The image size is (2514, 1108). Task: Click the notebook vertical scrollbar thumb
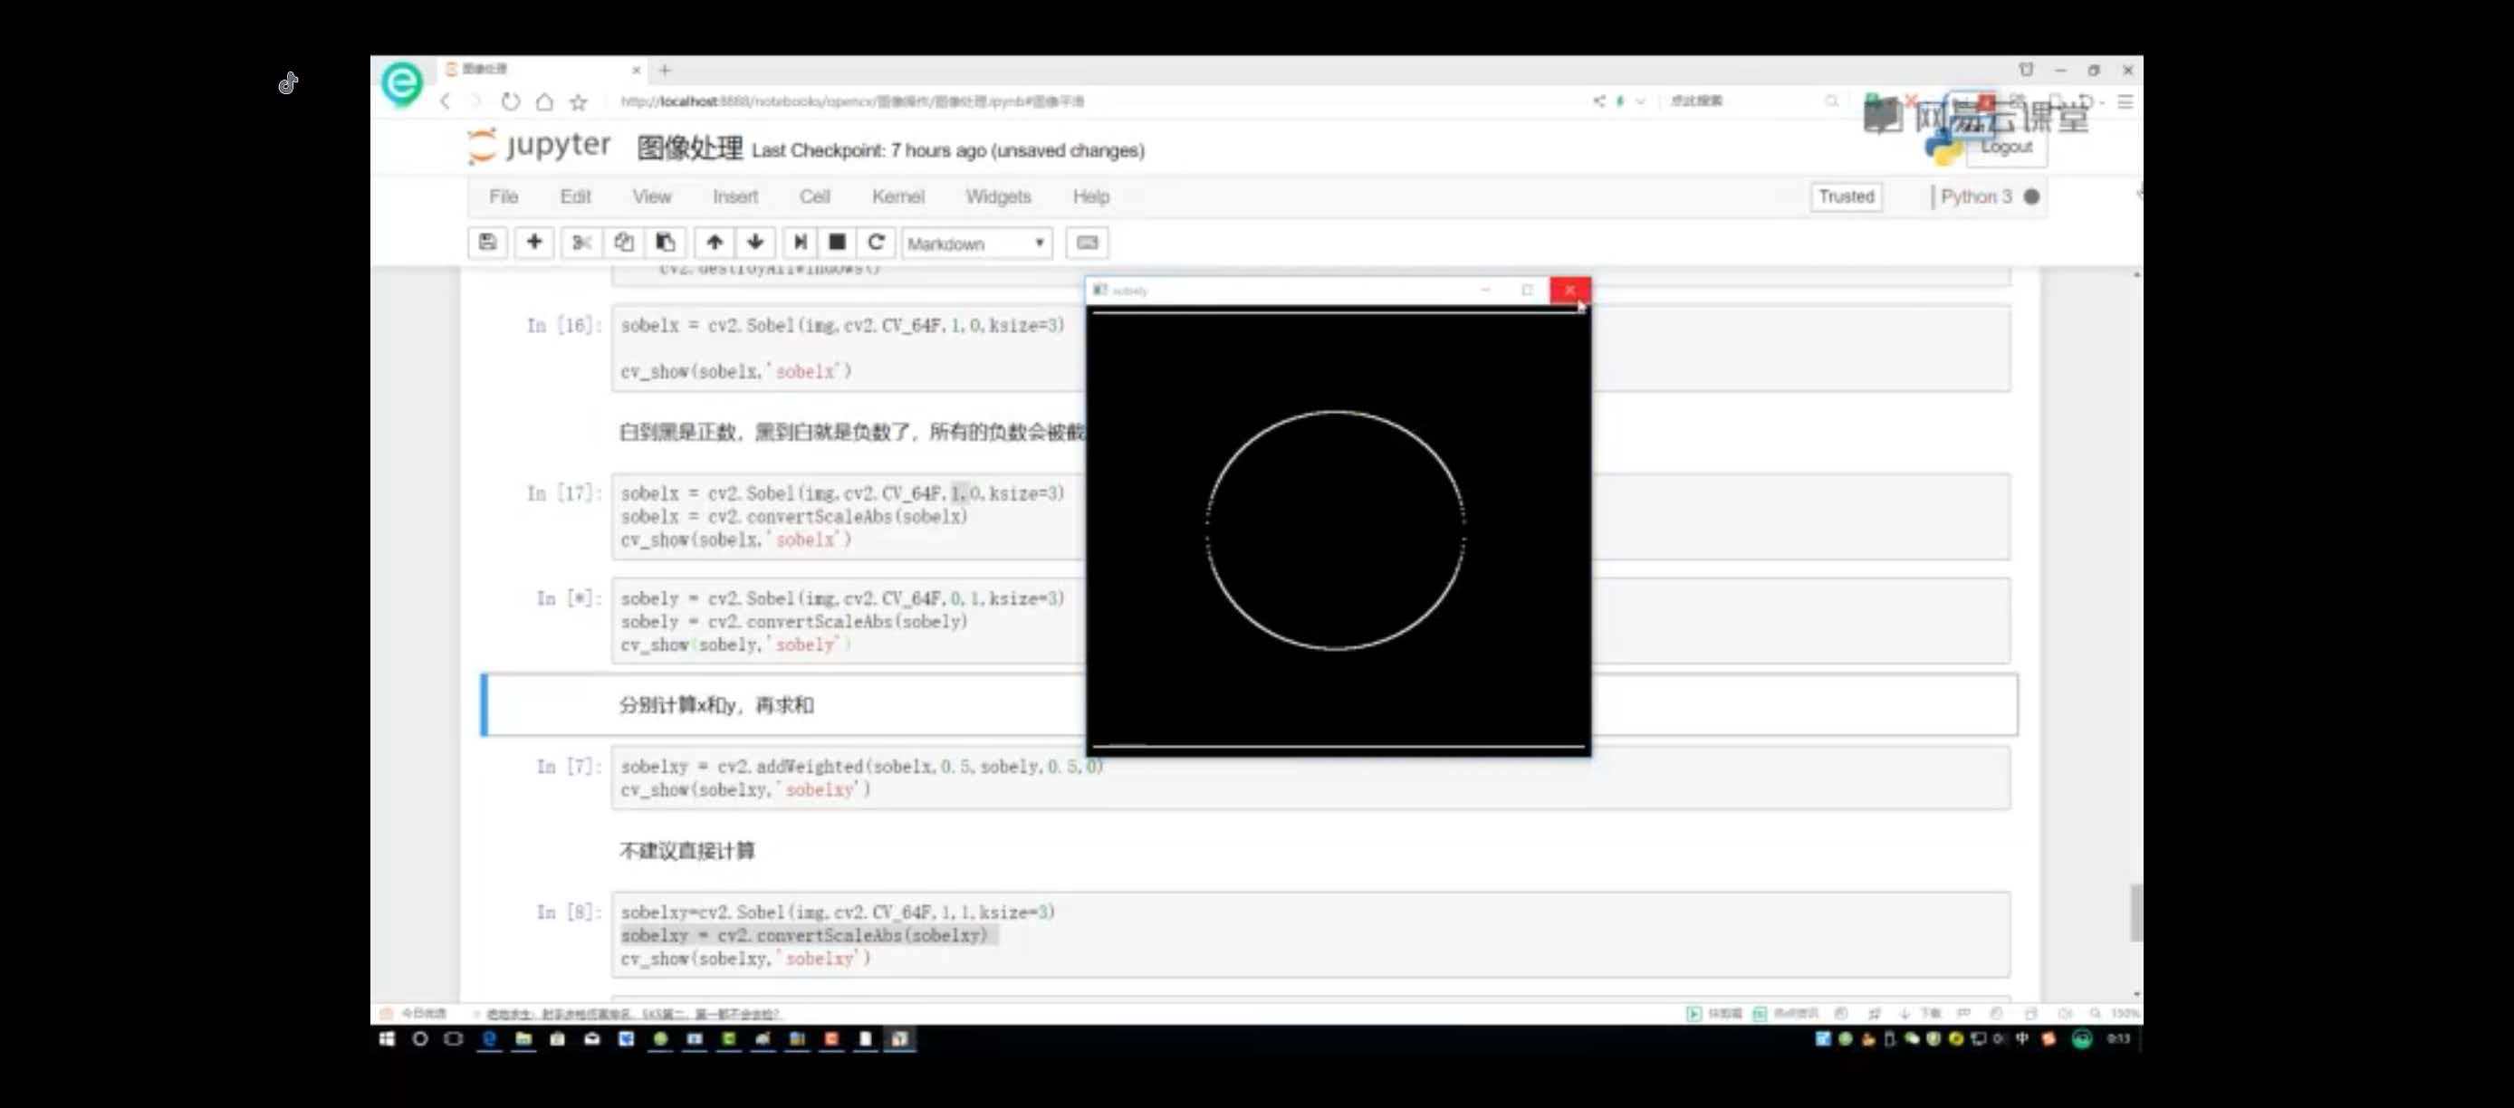2135,913
